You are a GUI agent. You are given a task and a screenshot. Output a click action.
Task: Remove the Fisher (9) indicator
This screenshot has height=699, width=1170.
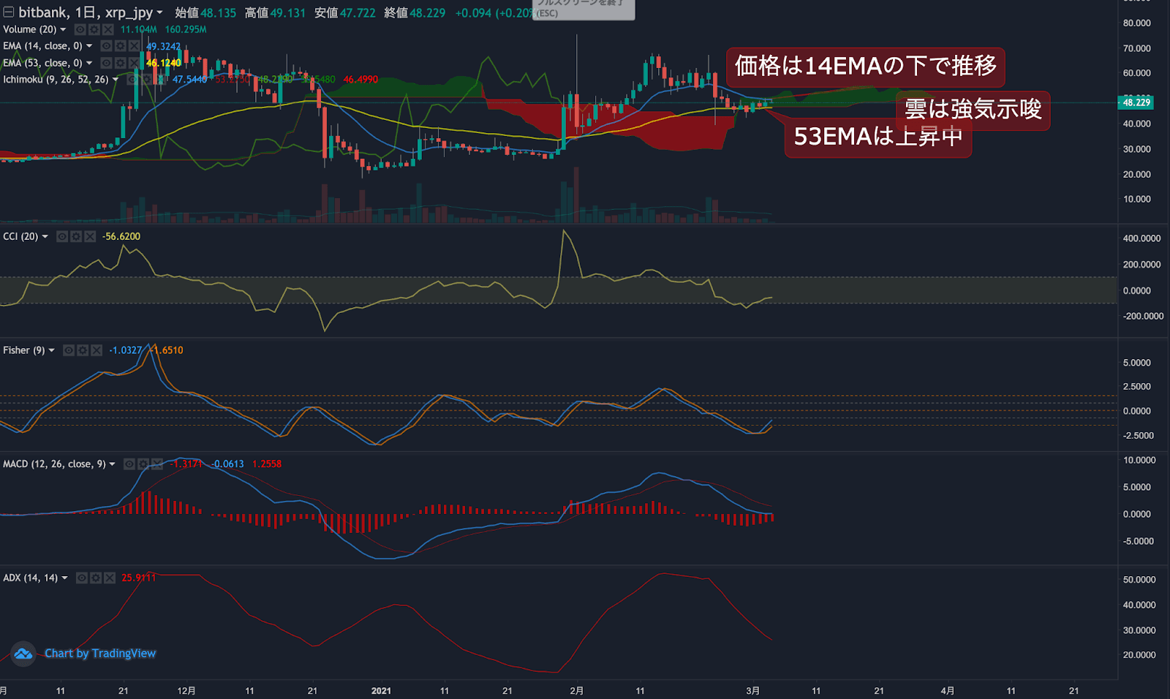(96, 350)
